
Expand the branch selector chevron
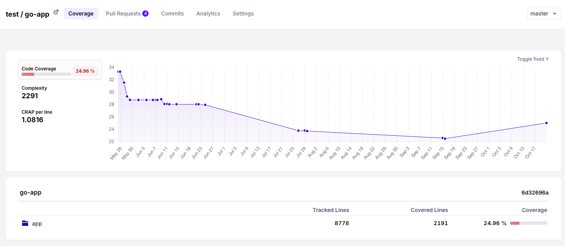(x=555, y=14)
